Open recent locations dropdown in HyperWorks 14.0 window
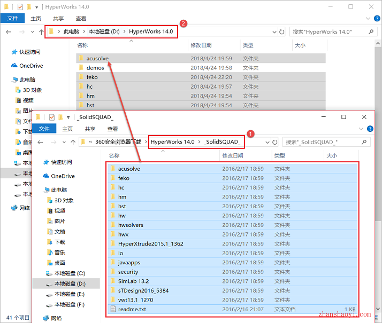The image size is (382, 323). [x=33, y=32]
